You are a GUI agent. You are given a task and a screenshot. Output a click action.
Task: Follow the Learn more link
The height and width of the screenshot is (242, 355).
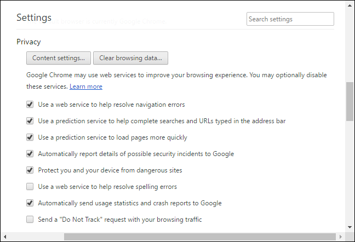tap(85, 87)
